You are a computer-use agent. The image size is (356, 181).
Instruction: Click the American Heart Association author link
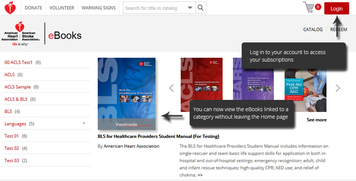(x=132, y=146)
